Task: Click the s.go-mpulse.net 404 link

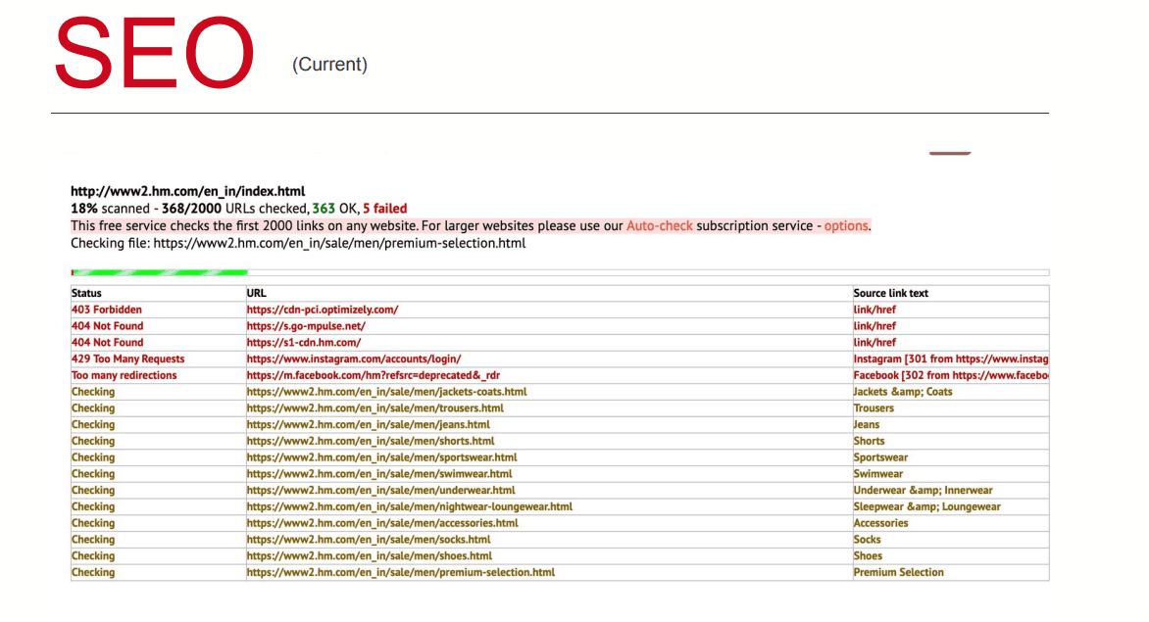Action: pyautogui.click(x=305, y=325)
